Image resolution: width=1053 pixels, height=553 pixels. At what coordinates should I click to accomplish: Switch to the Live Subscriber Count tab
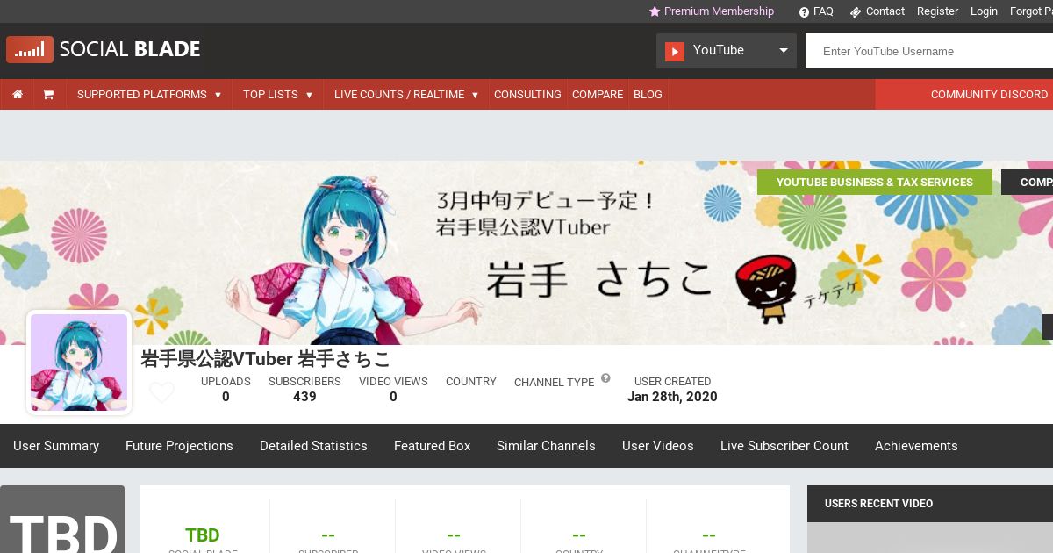click(x=784, y=446)
